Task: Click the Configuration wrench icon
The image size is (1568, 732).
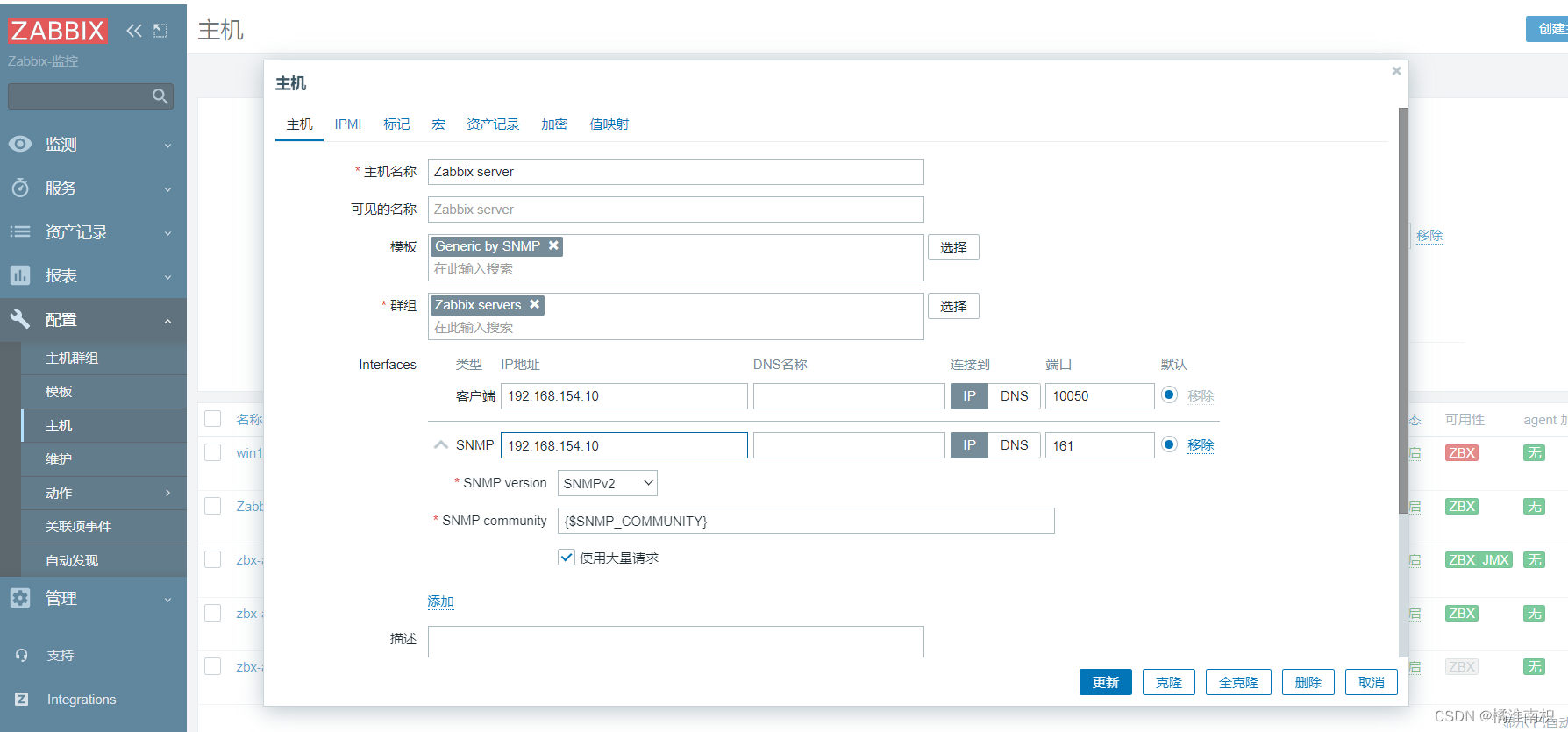Action: [x=20, y=319]
